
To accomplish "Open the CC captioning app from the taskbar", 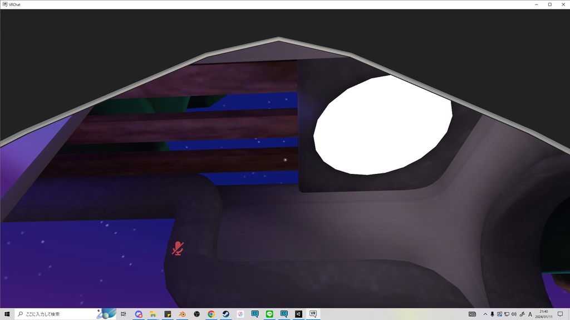I will [255, 314].
